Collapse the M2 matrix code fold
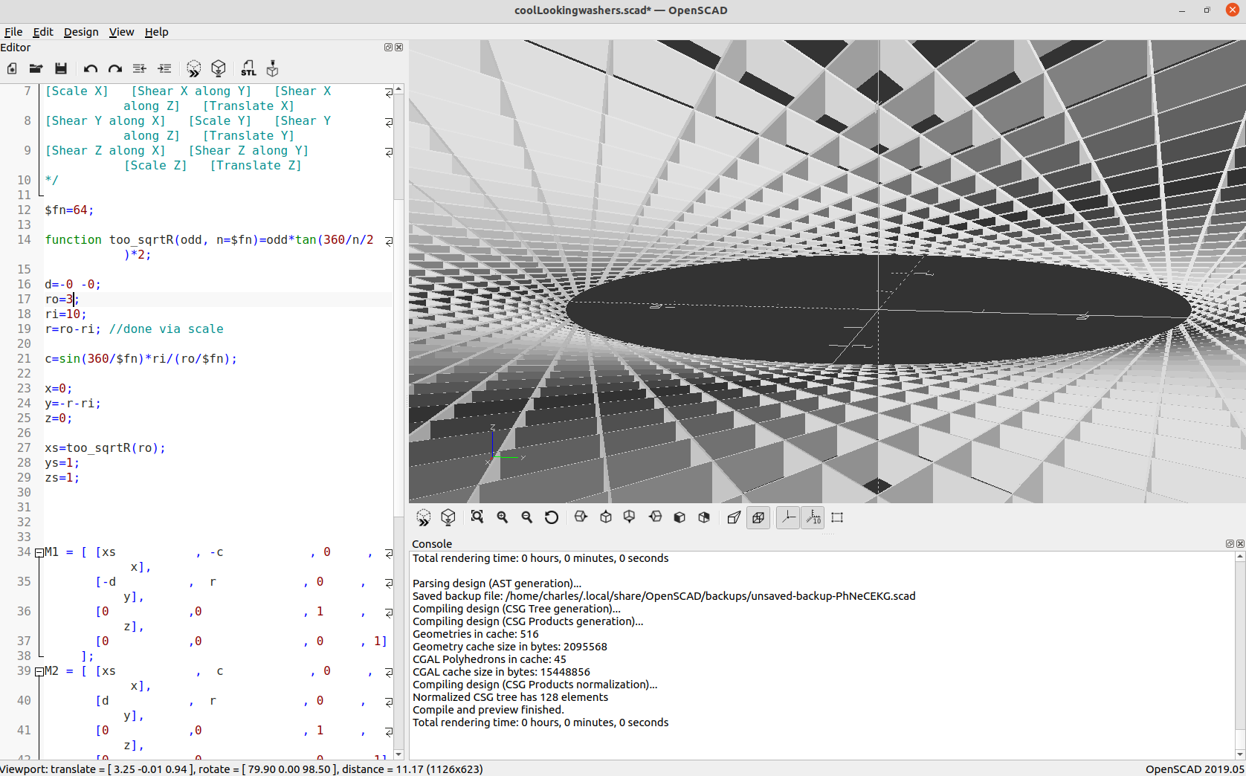 (39, 671)
